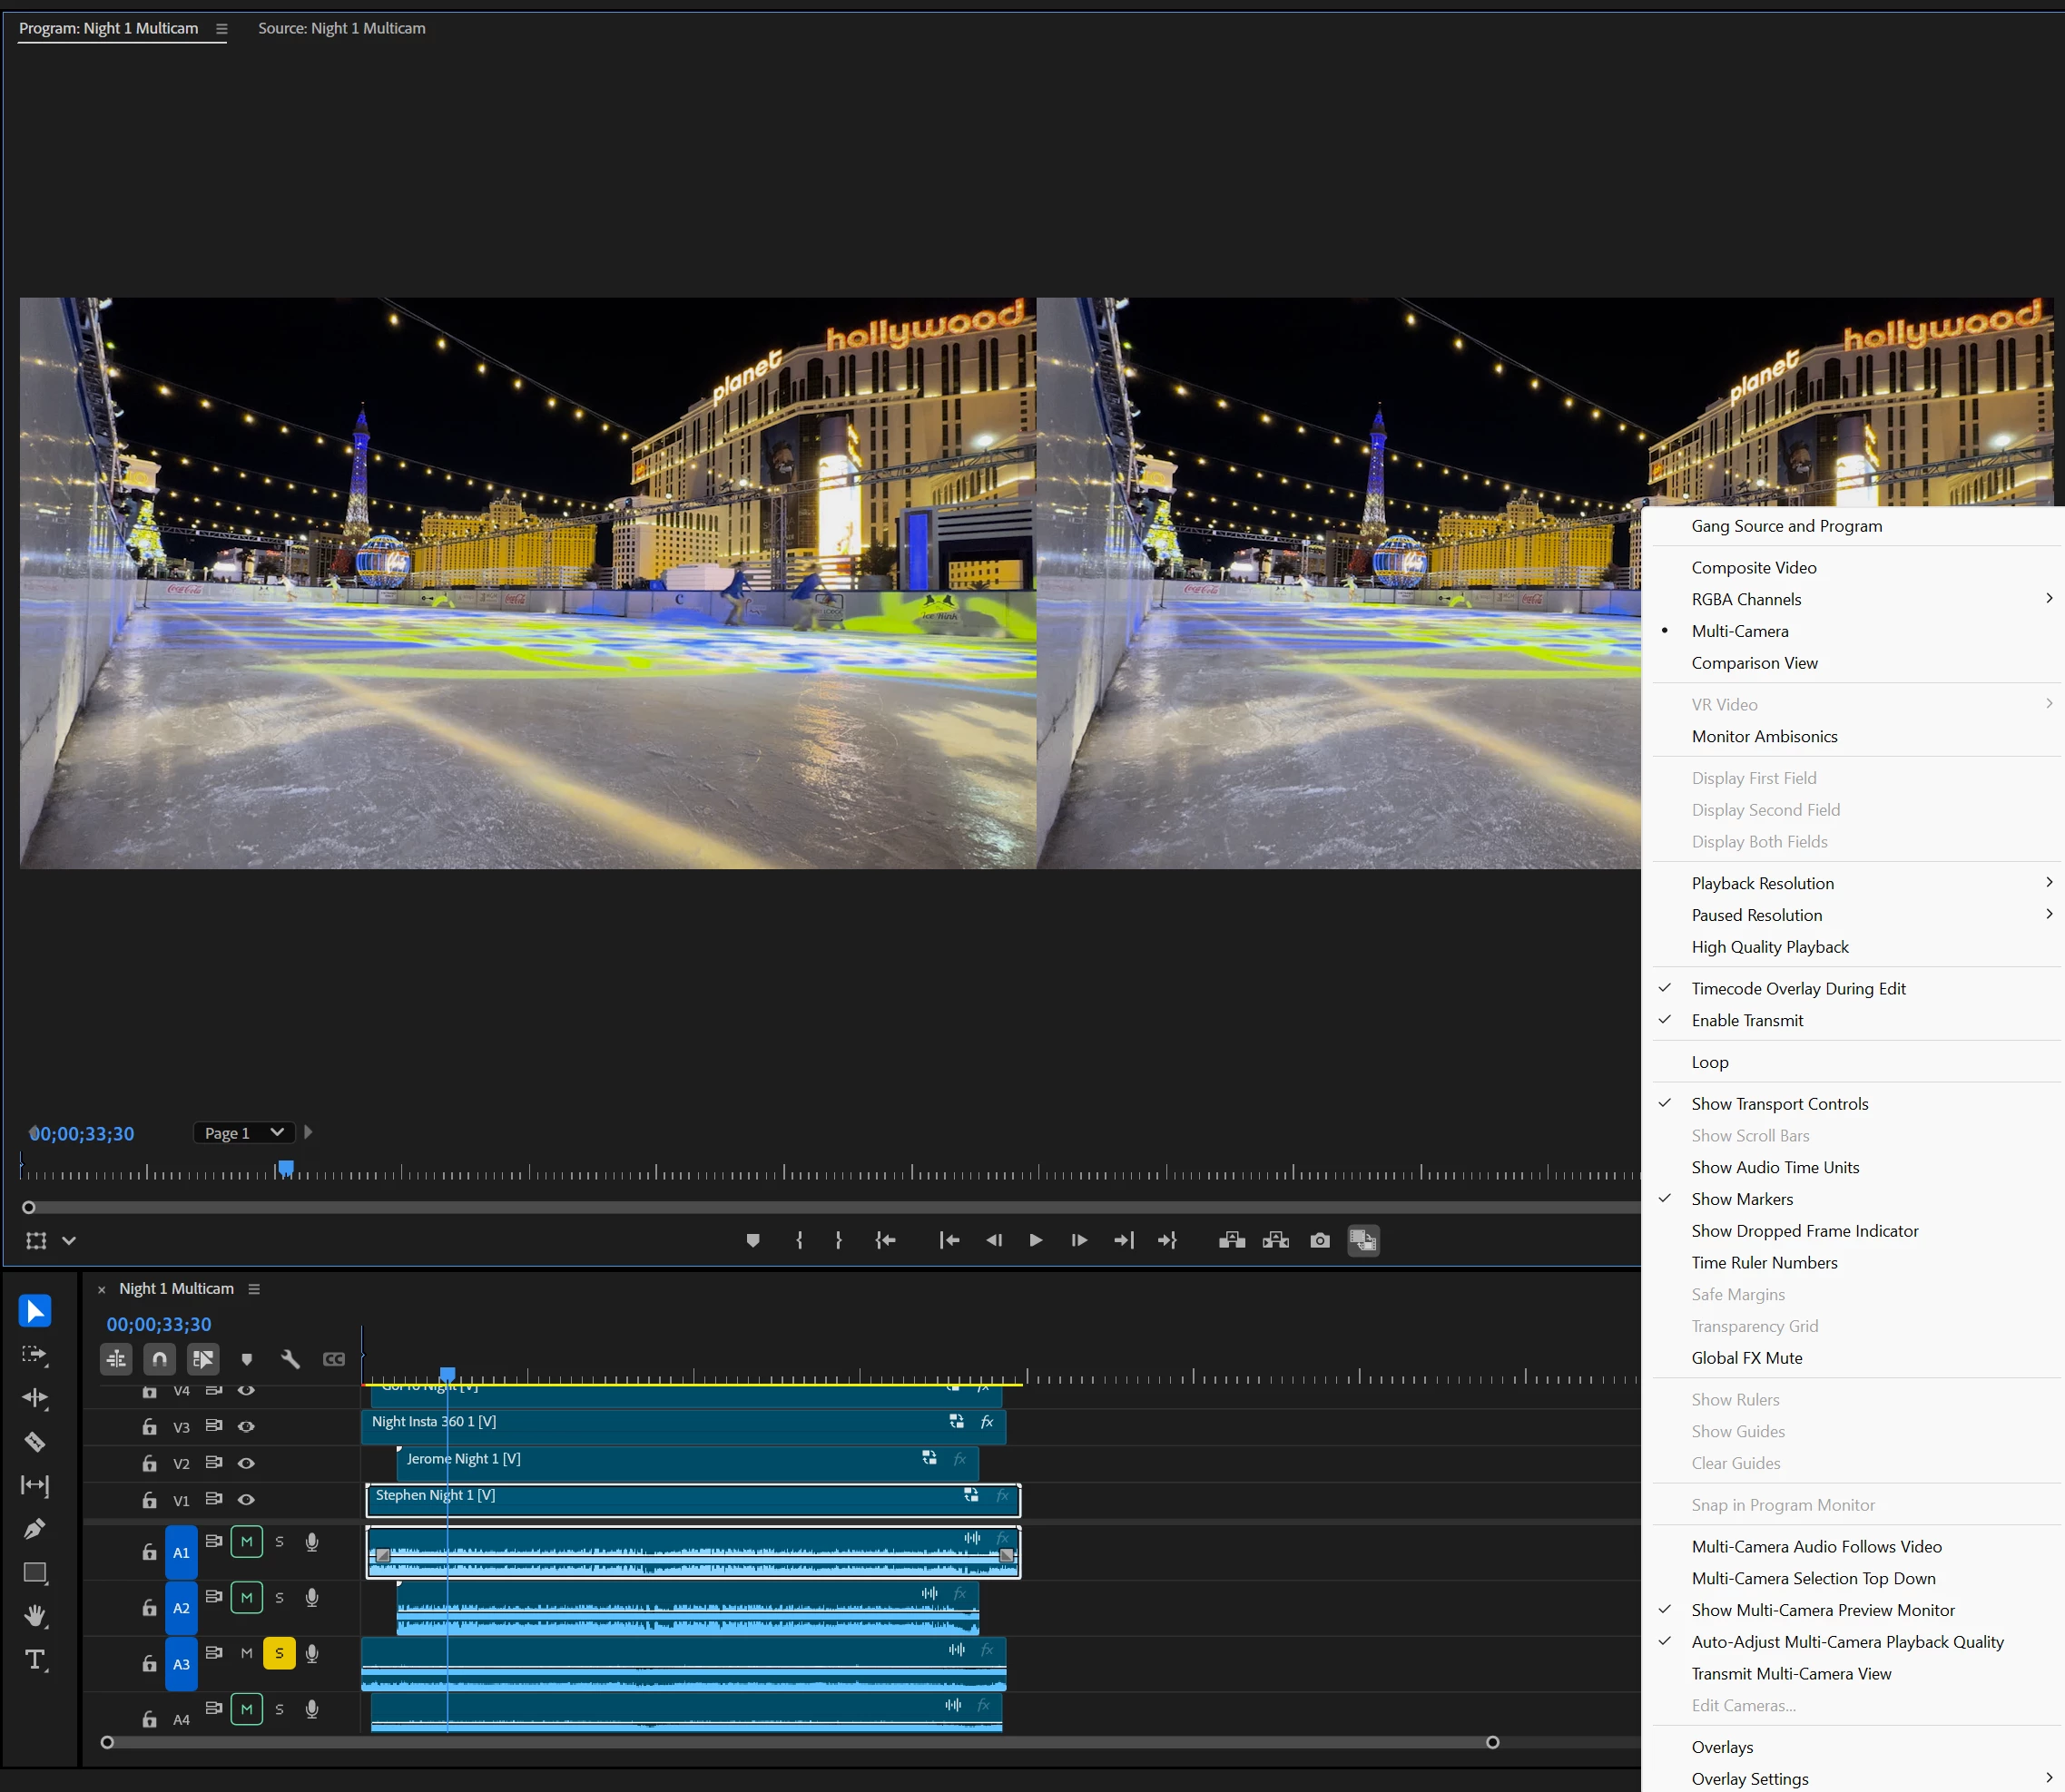The image size is (2065, 1792).
Task: Click the Add Marker button in the Program monitor
Action: tap(753, 1240)
